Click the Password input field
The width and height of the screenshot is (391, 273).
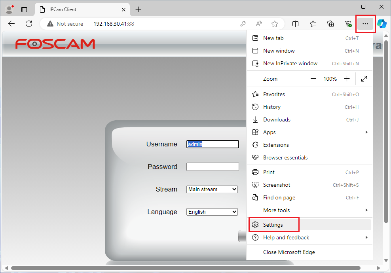[x=213, y=167]
